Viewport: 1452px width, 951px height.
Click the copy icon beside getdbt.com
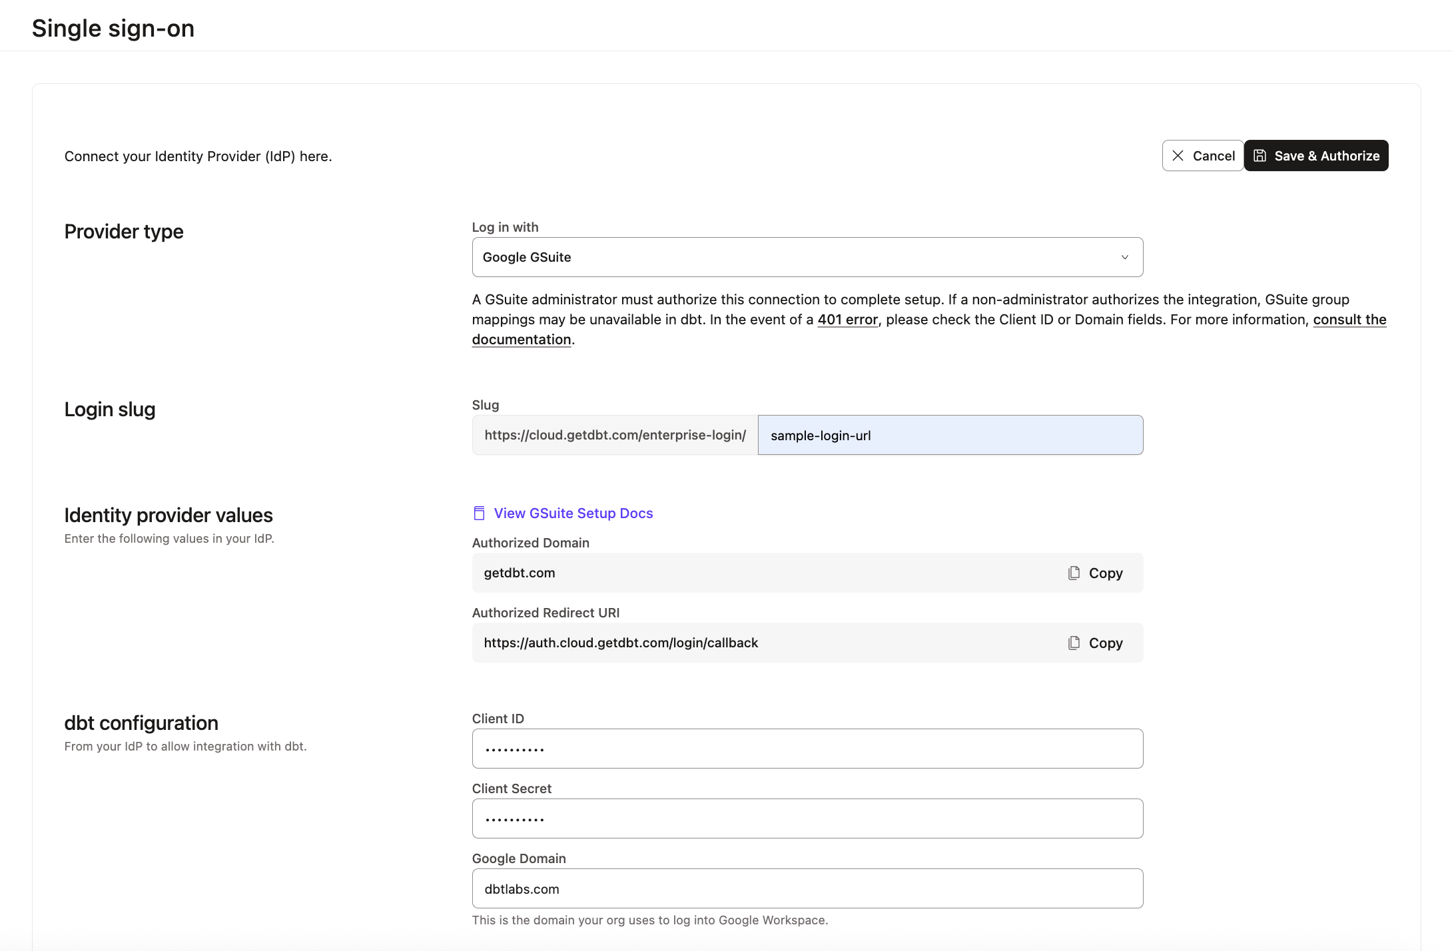point(1073,573)
